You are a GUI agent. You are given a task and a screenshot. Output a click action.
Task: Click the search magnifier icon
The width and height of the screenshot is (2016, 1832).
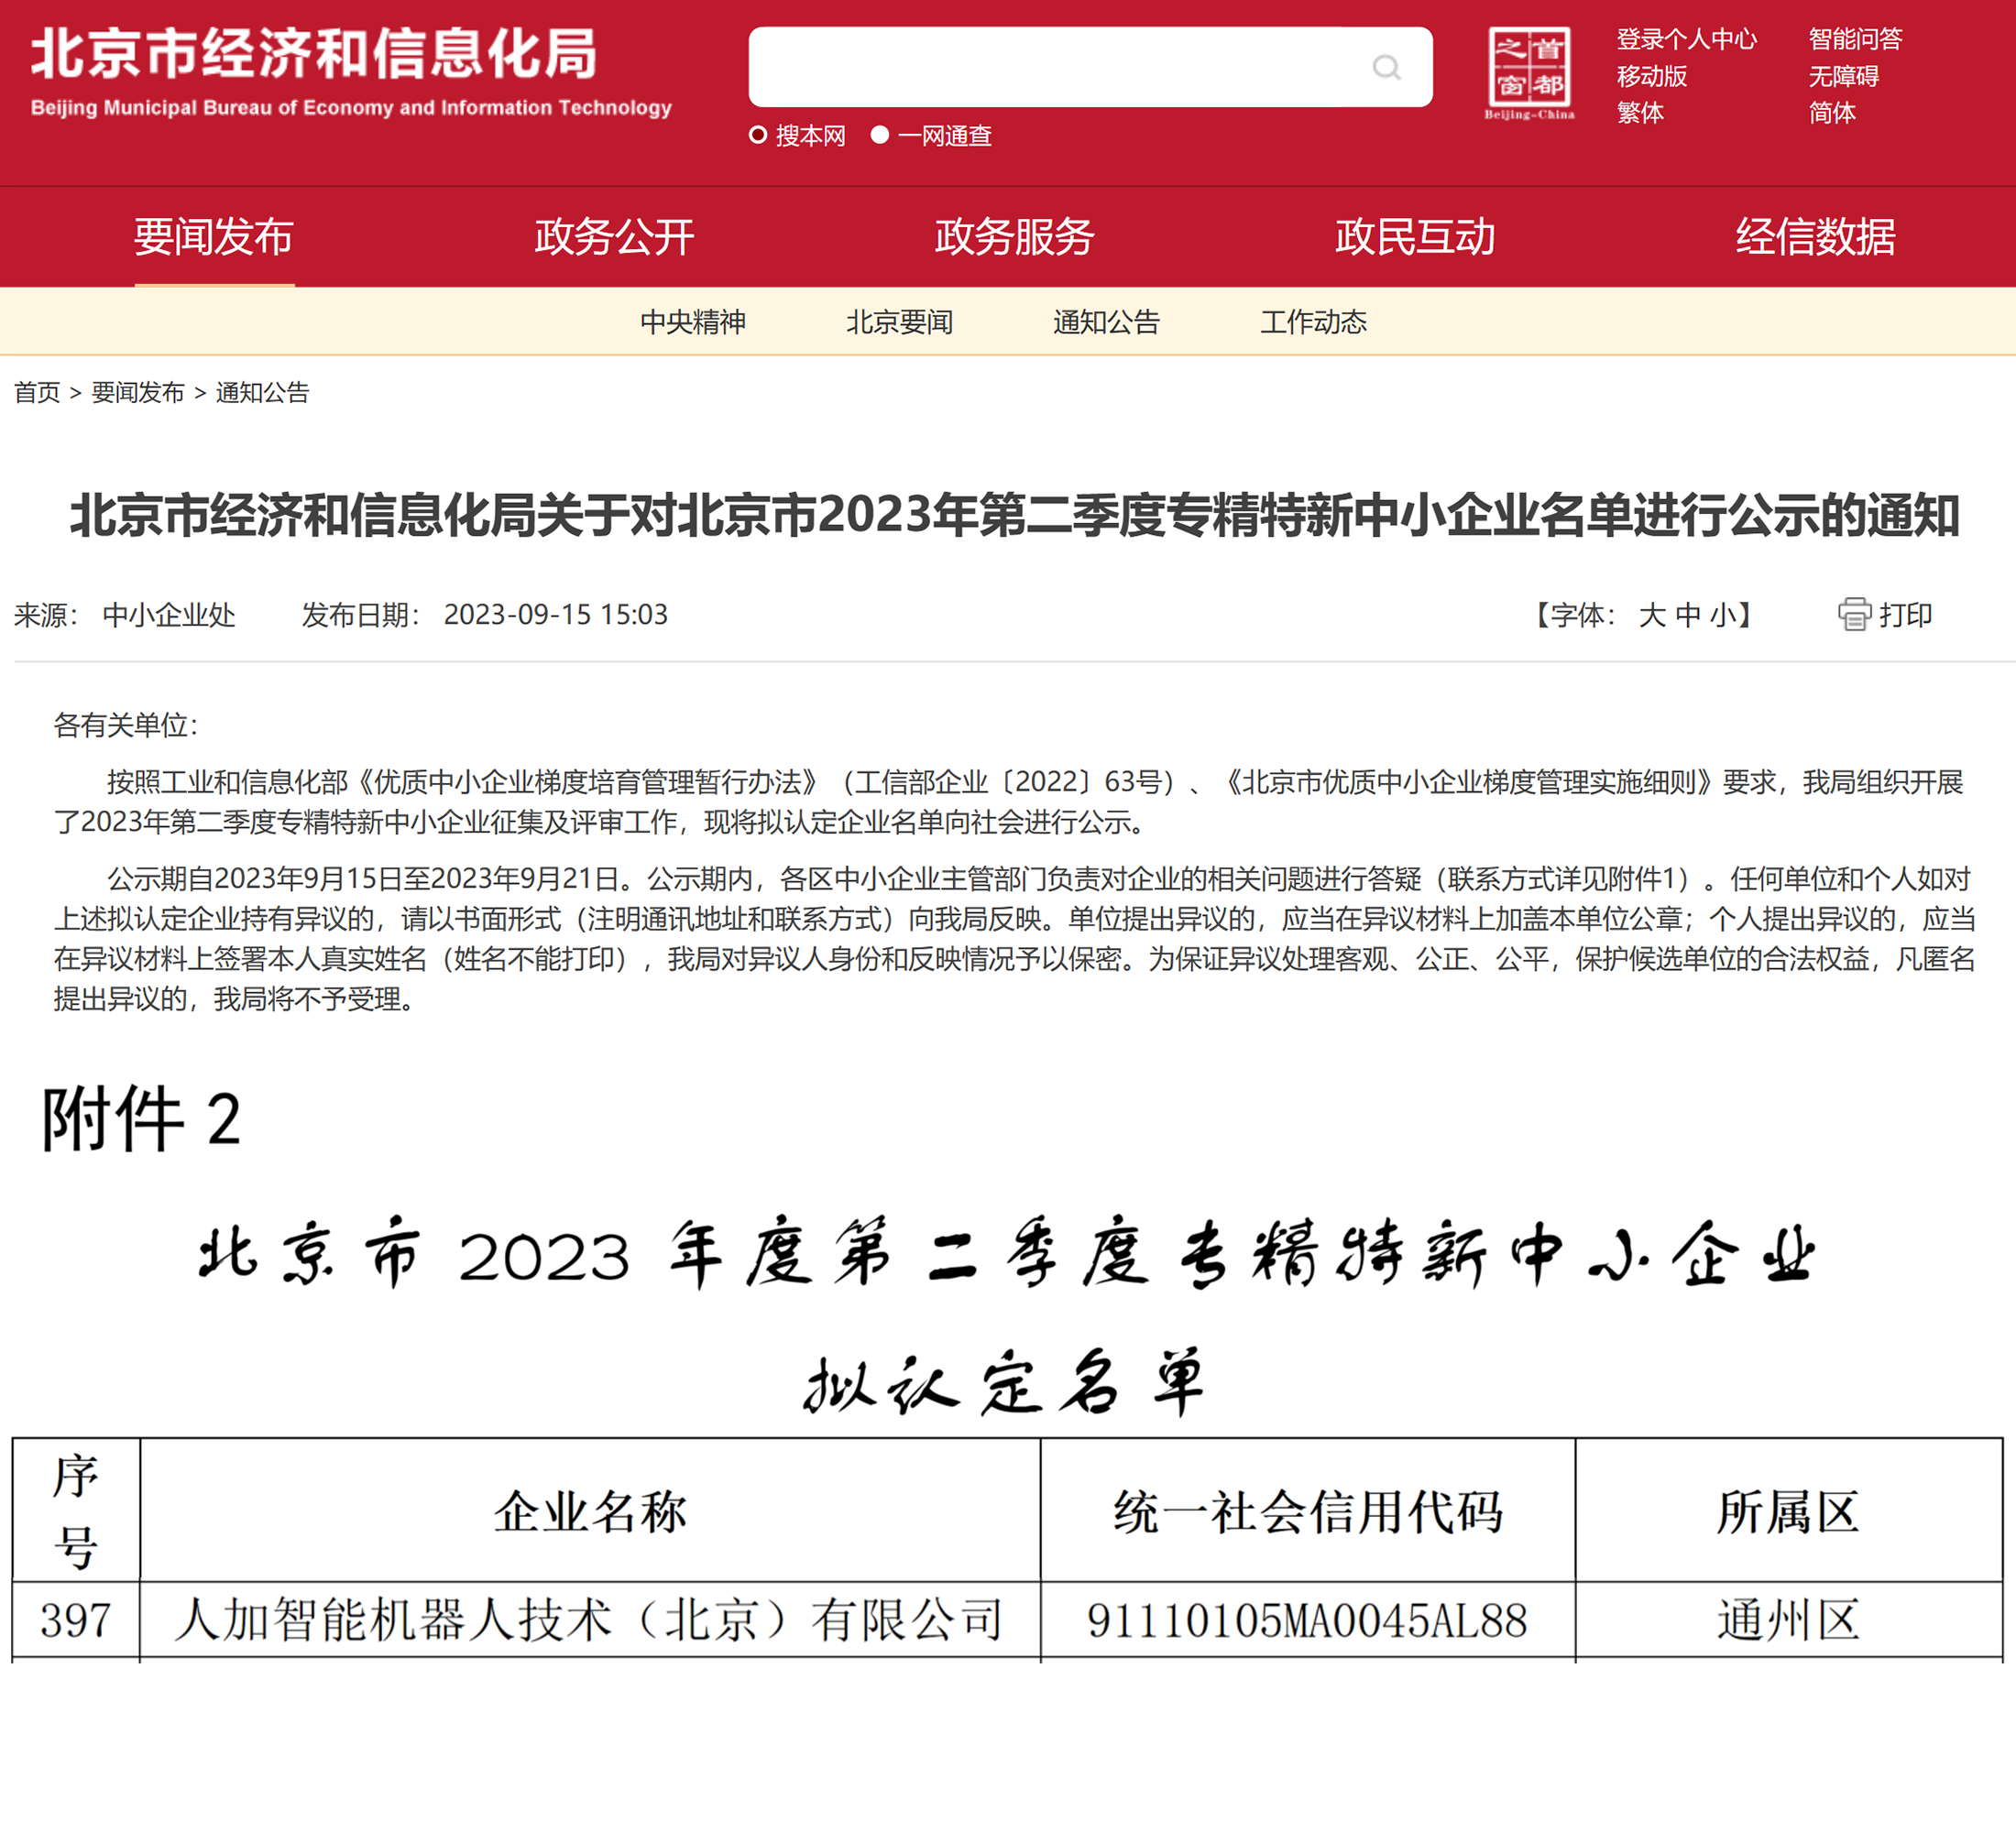(1386, 67)
